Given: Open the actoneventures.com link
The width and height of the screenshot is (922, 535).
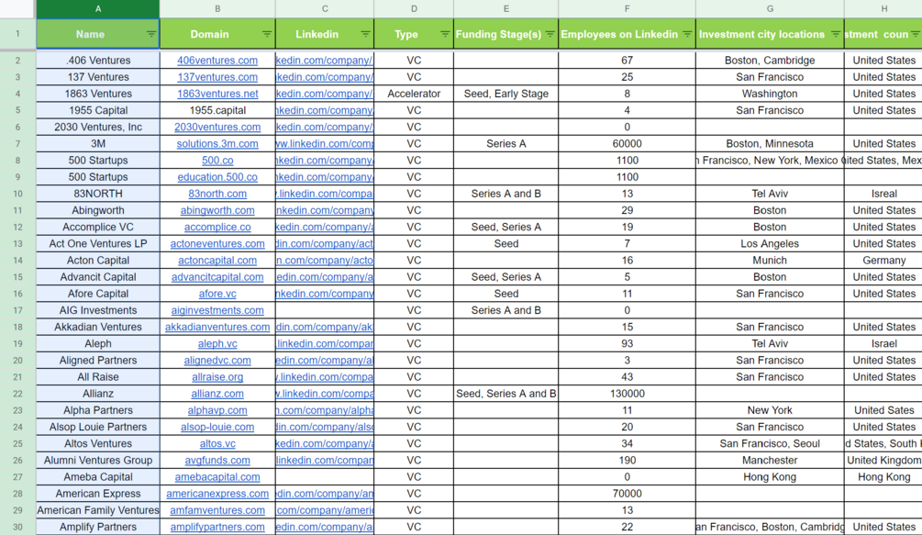Looking at the screenshot, I should [217, 243].
